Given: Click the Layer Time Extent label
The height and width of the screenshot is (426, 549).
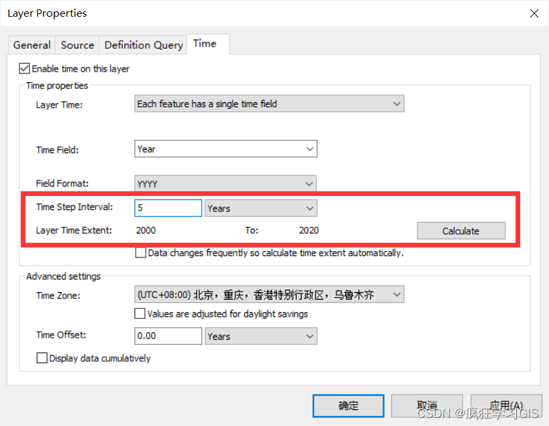Looking at the screenshot, I should 74,230.
